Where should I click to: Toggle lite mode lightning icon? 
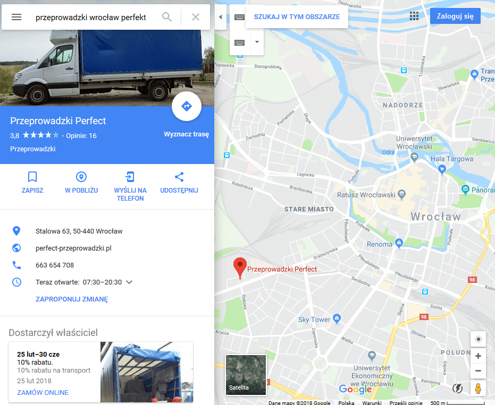pyautogui.click(x=457, y=389)
